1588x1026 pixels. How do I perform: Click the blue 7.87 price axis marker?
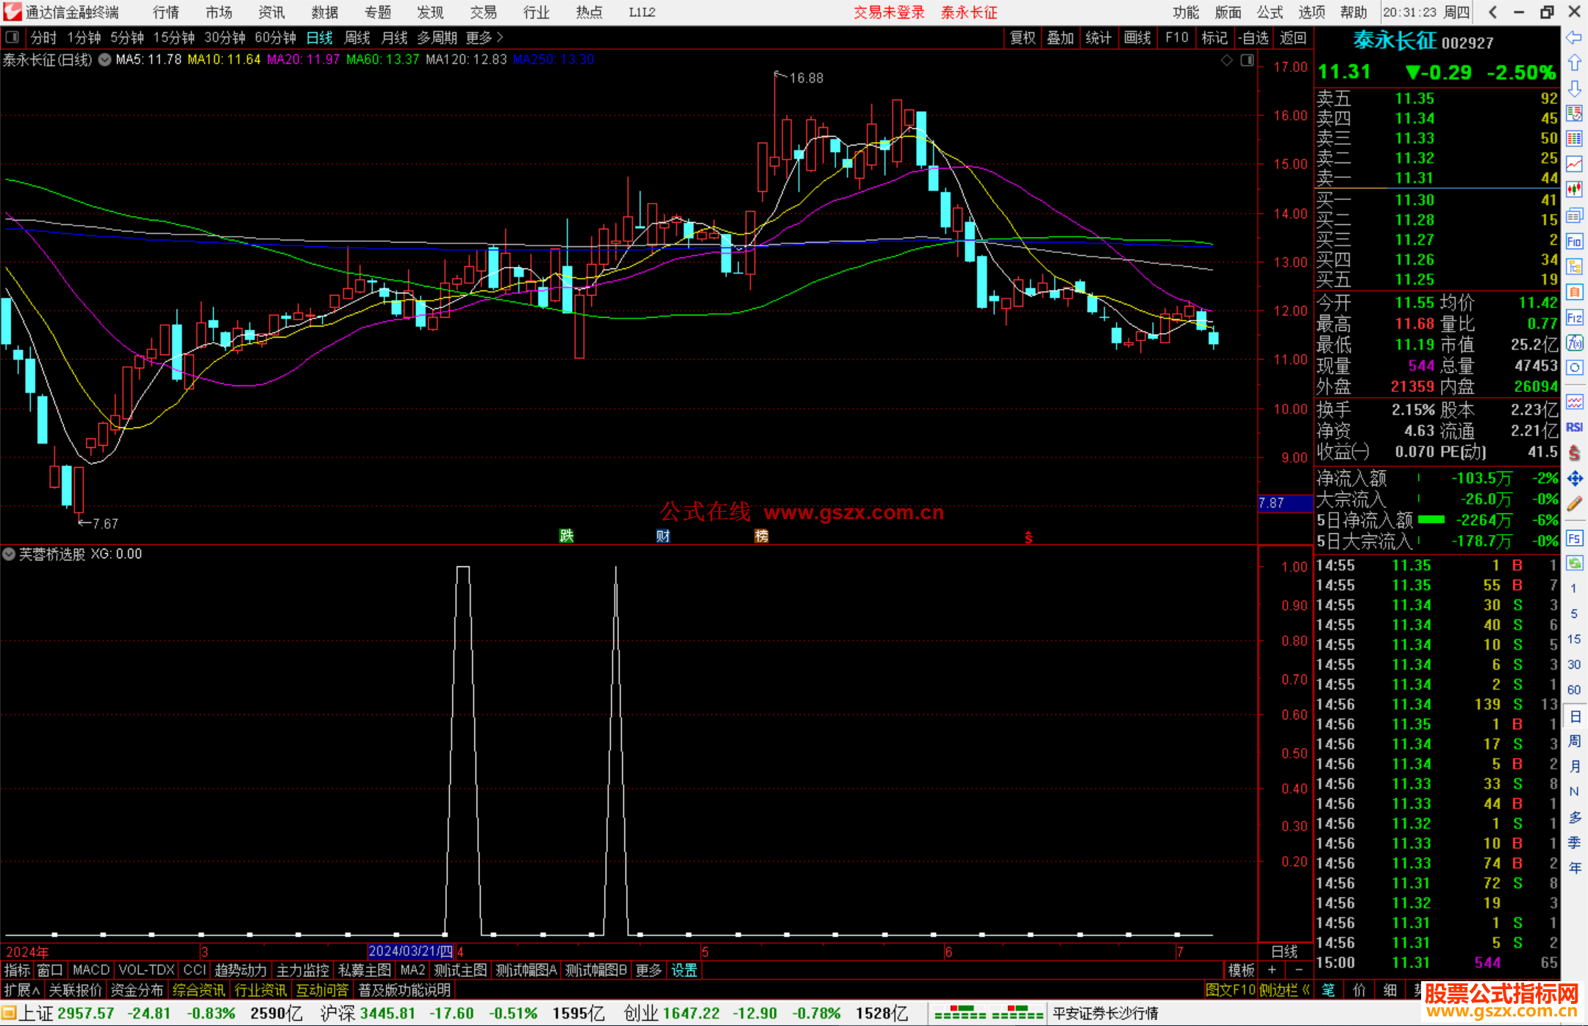click(x=1284, y=503)
